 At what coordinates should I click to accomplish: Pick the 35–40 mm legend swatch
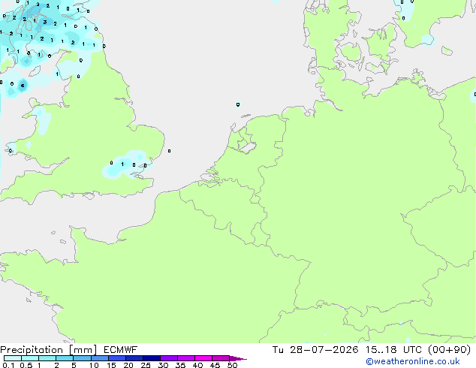click(186, 358)
